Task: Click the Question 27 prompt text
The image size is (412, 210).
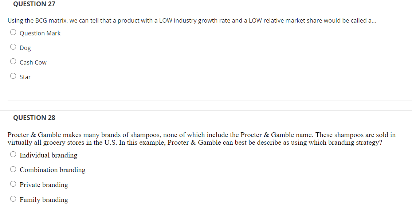Action: 191,20
